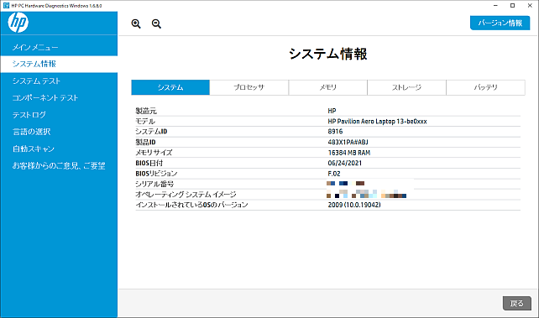This screenshot has height=318, width=539.
Task: Click the システム情報 page heading
Action: pyautogui.click(x=328, y=54)
